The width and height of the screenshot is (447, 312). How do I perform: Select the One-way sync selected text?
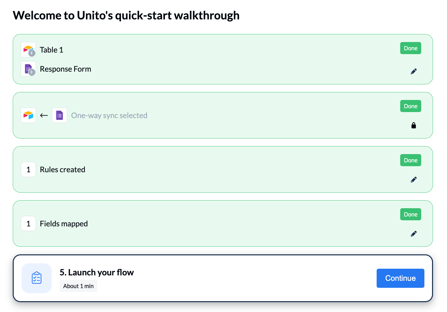coord(109,115)
